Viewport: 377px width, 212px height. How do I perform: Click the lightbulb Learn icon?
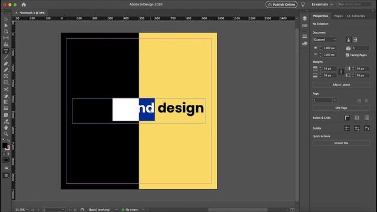[x=303, y=4]
